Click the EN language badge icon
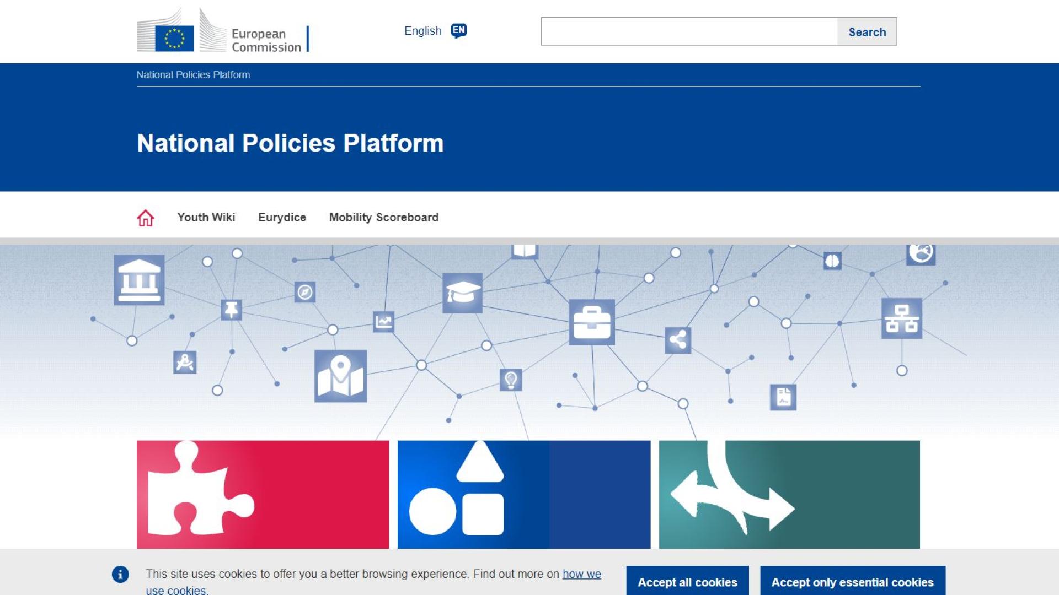This screenshot has width=1059, height=595. pyautogui.click(x=458, y=31)
